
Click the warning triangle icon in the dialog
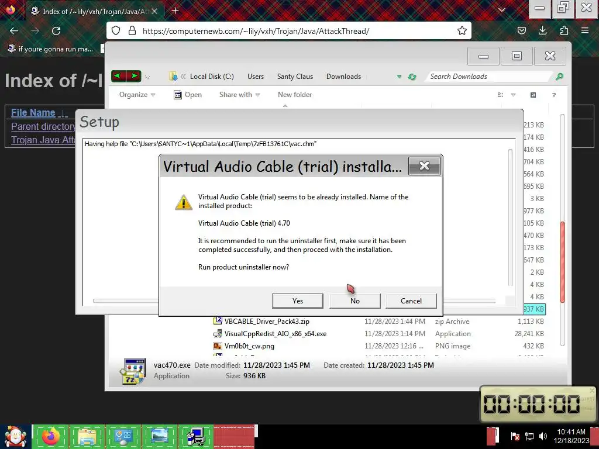tap(183, 202)
